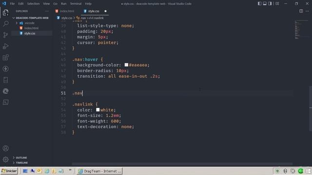Image resolution: width=312 pixels, height=175 pixels.
Task: Open the Search view in activity bar
Action: [5, 24]
